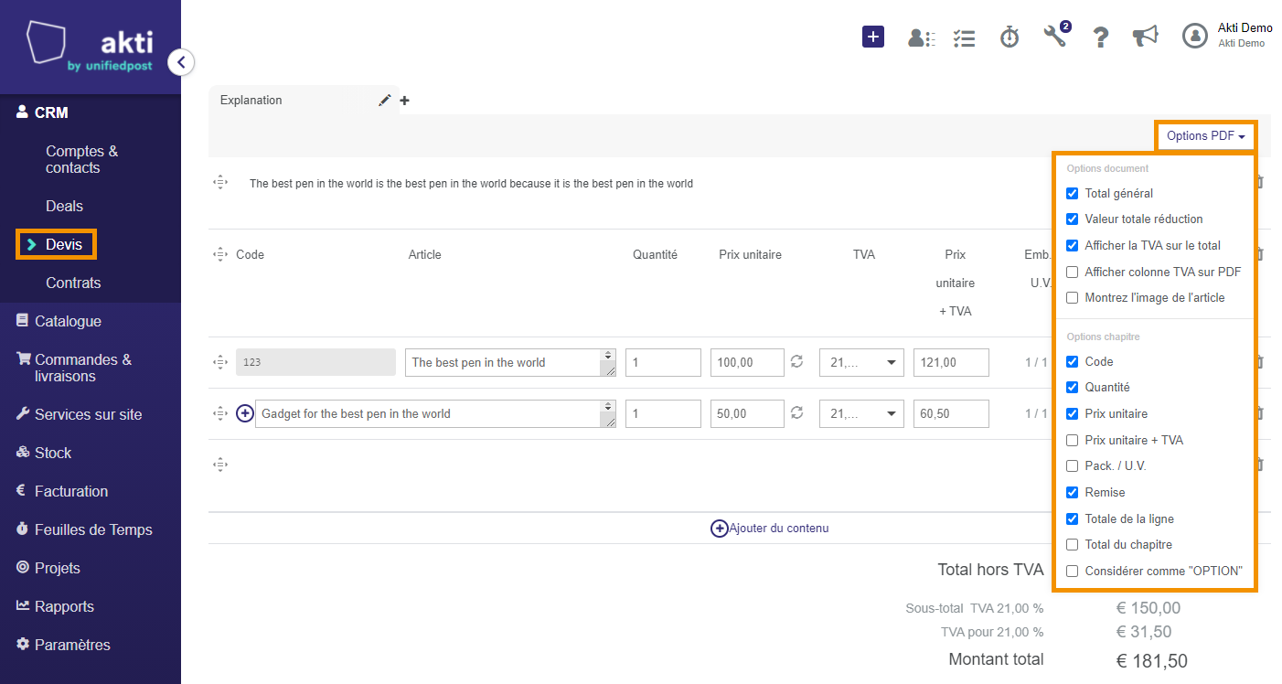
Task: Edit the Explanation tab with pencil icon
Action: (x=385, y=101)
